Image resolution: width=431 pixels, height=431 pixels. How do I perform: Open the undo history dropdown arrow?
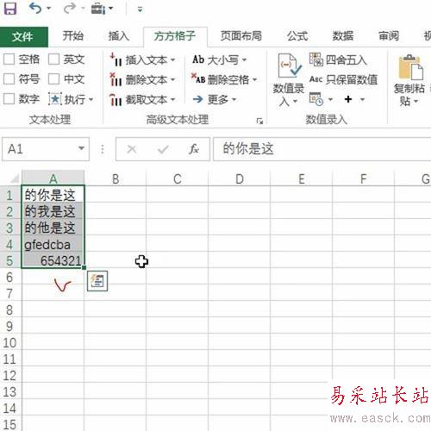tap(49, 9)
